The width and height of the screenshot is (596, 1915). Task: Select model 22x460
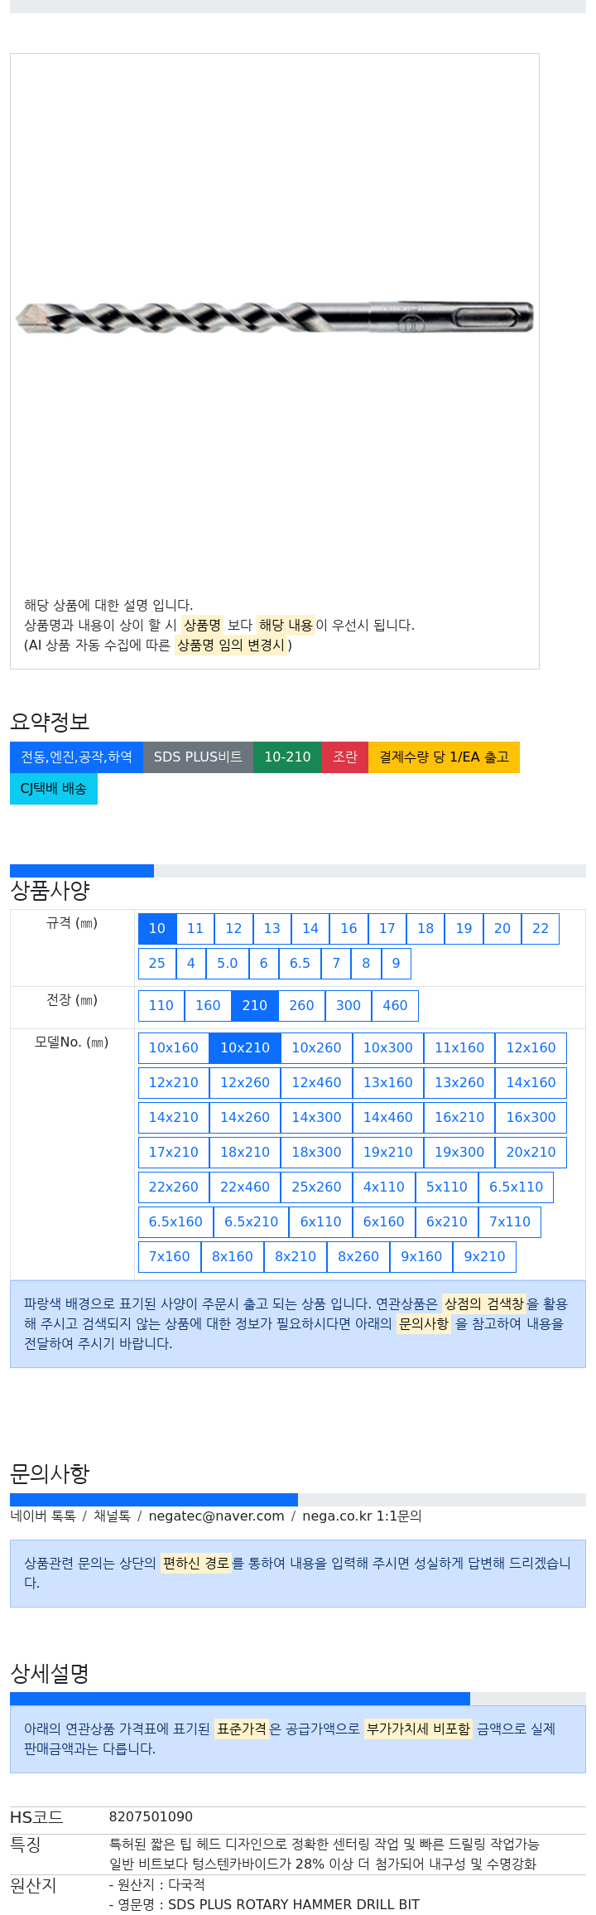point(245,1187)
